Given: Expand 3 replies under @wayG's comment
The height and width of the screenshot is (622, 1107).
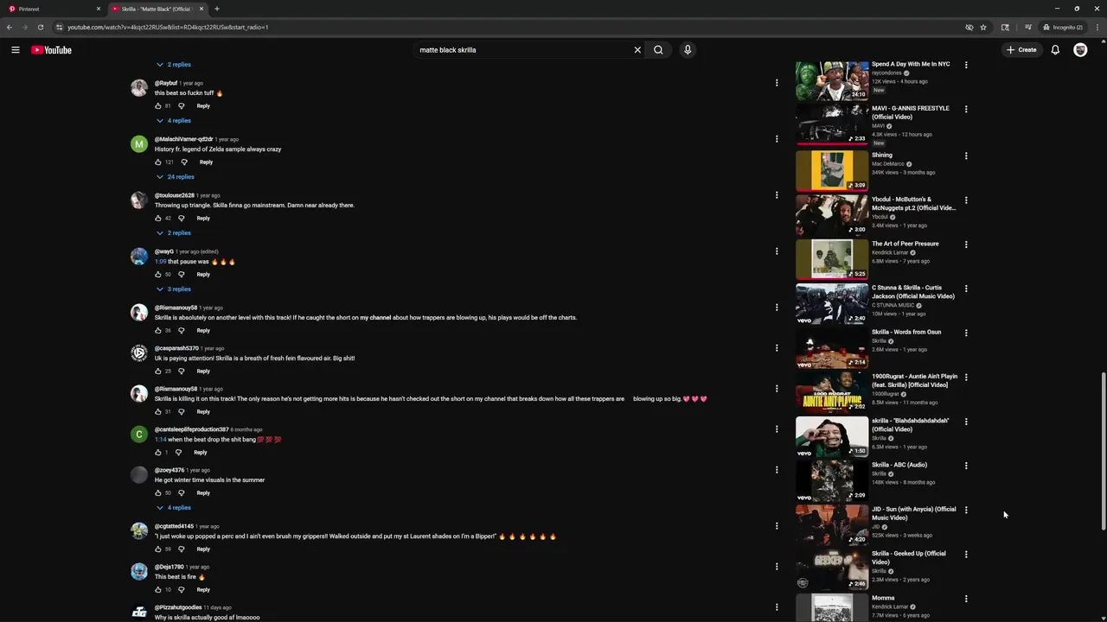Looking at the screenshot, I should click(173, 289).
